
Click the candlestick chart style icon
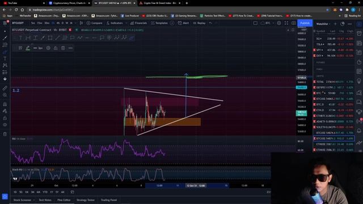click(x=81, y=23)
